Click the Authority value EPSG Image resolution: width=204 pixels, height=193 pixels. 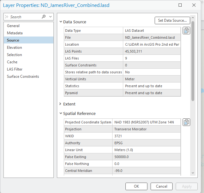146,143
